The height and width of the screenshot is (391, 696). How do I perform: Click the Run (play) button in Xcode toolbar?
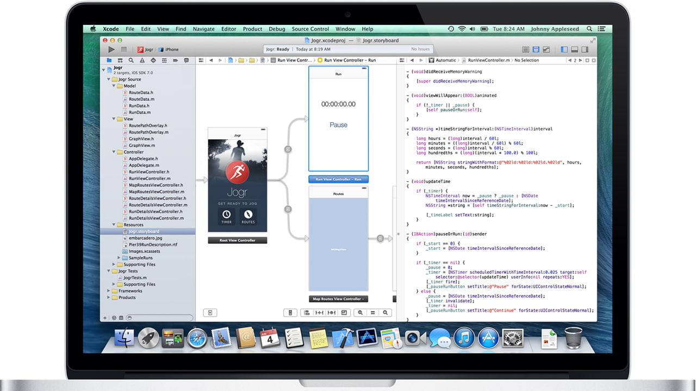(111, 49)
